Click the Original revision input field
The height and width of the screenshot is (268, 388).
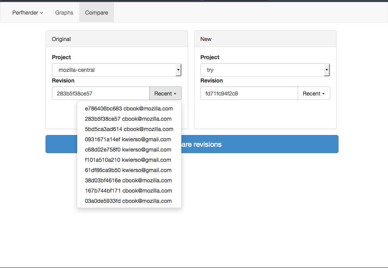101,94
